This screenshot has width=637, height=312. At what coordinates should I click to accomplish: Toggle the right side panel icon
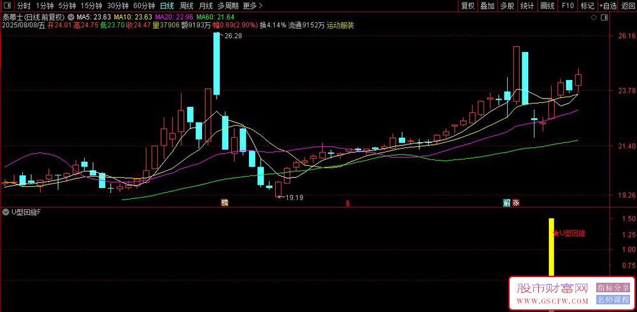point(605,17)
